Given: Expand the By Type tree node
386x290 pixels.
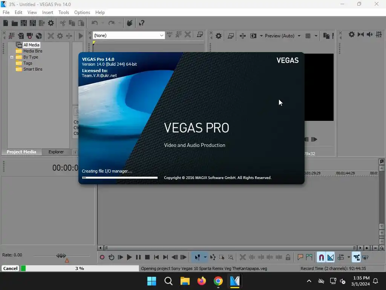Looking at the screenshot, I should point(12,57).
